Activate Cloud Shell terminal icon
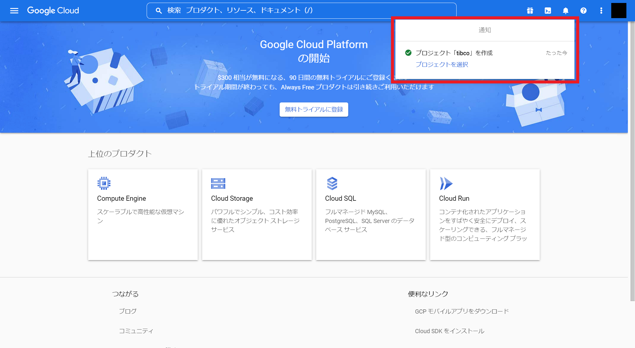 [x=548, y=11]
